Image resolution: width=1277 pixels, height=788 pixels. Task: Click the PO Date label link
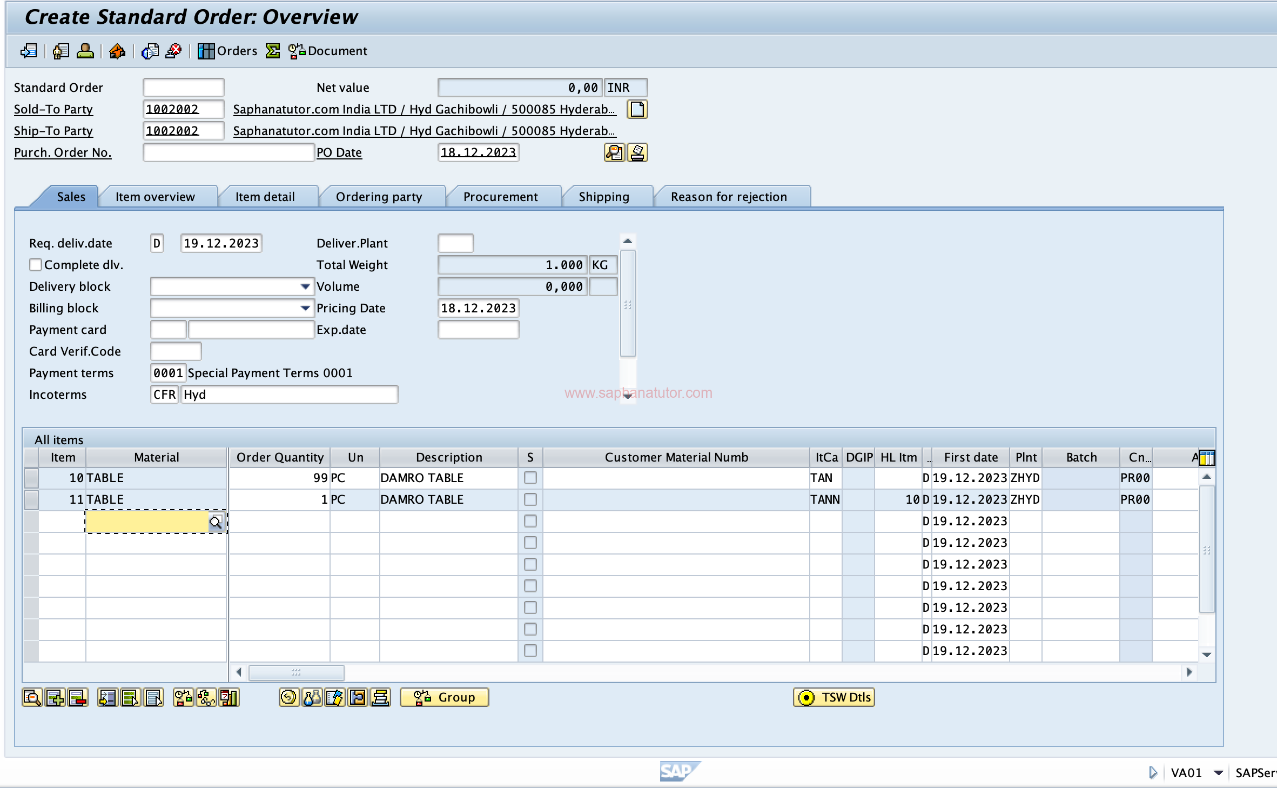[x=339, y=152]
